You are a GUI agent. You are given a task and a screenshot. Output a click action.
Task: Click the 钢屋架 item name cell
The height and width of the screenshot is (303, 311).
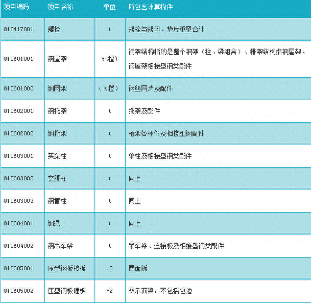pyautogui.click(x=57, y=59)
